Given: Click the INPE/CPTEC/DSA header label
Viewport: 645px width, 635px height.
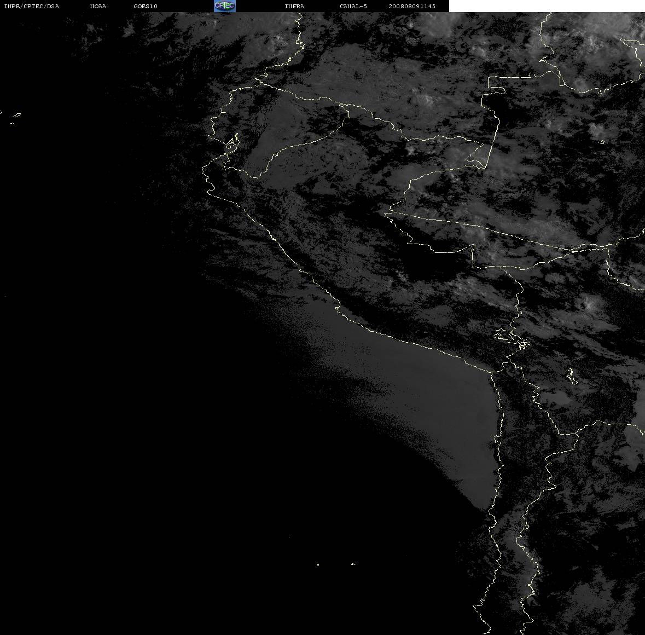Looking at the screenshot, I should click(x=31, y=6).
